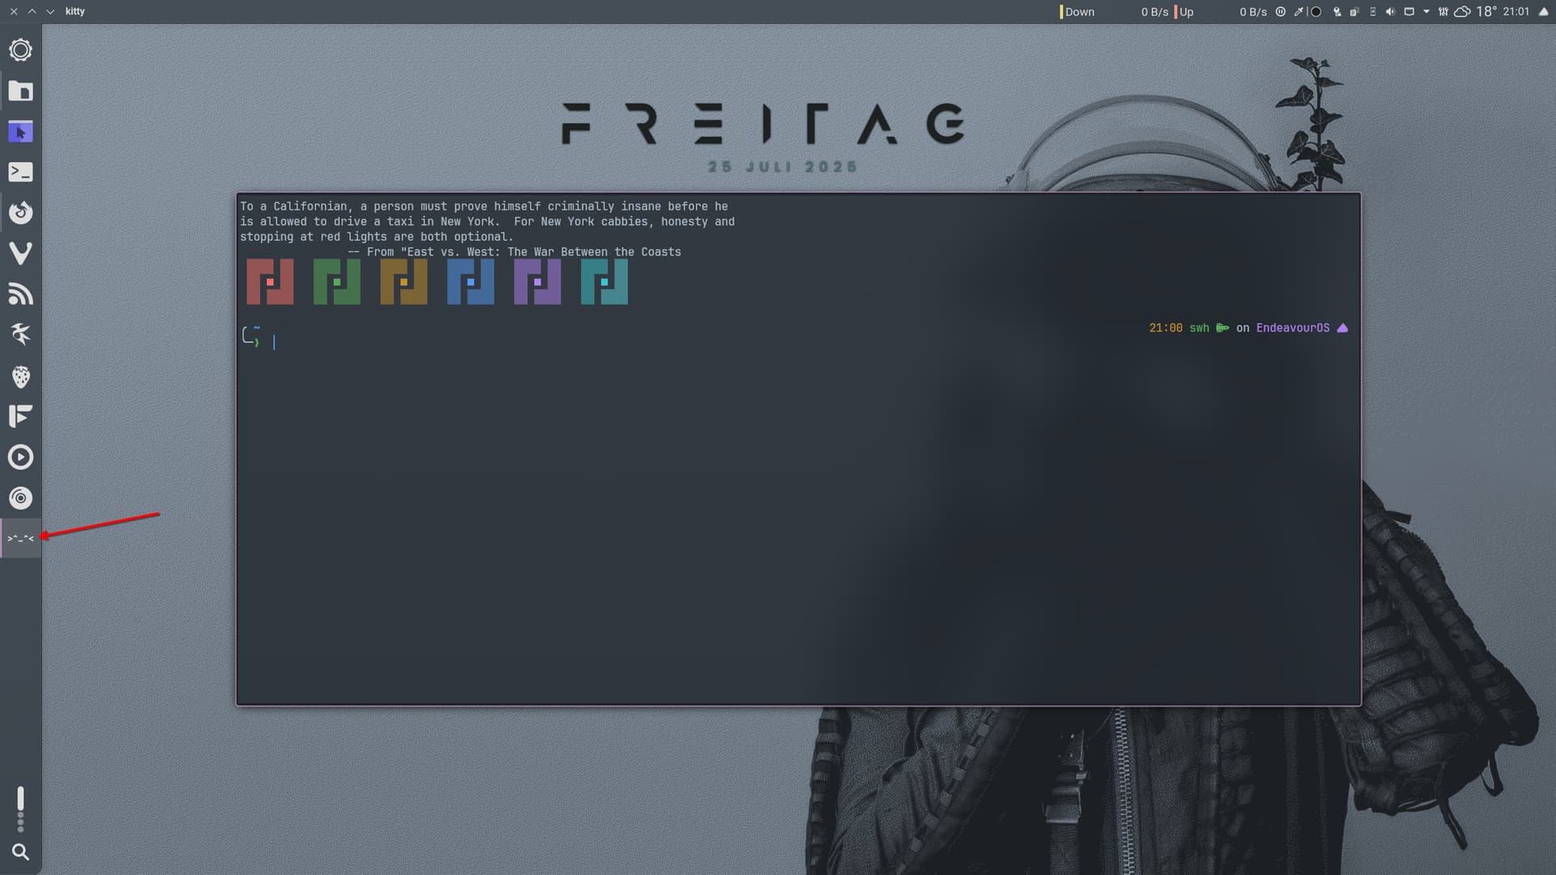Click the 21:00 time in terminal prompt

click(1165, 328)
